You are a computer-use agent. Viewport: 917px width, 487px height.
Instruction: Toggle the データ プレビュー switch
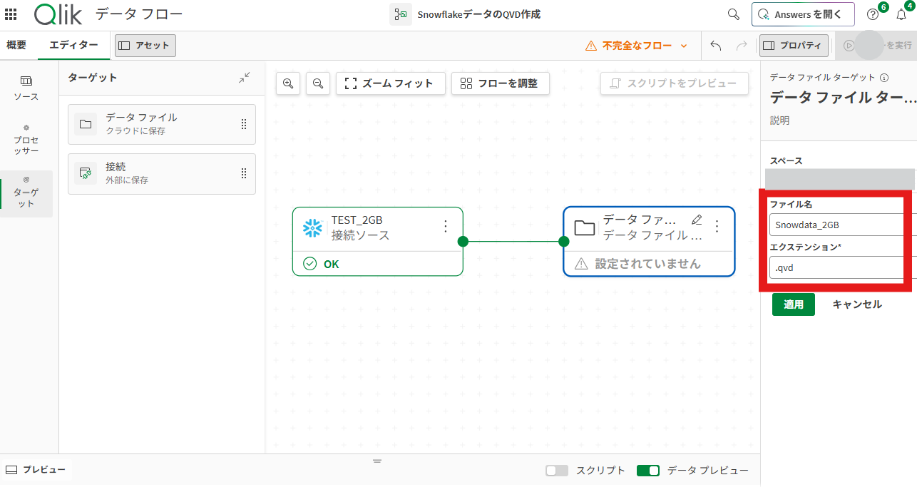click(x=648, y=471)
